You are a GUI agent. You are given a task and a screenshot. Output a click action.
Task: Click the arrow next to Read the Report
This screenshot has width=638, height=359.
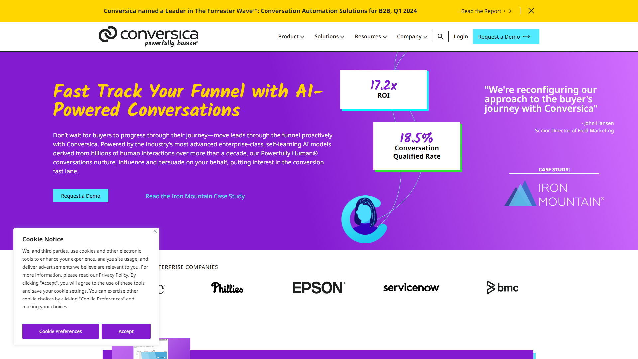(x=507, y=11)
